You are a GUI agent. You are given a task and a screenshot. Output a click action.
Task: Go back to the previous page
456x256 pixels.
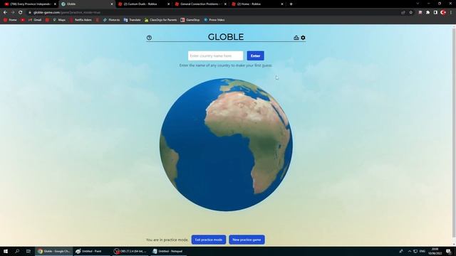pos(5,13)
